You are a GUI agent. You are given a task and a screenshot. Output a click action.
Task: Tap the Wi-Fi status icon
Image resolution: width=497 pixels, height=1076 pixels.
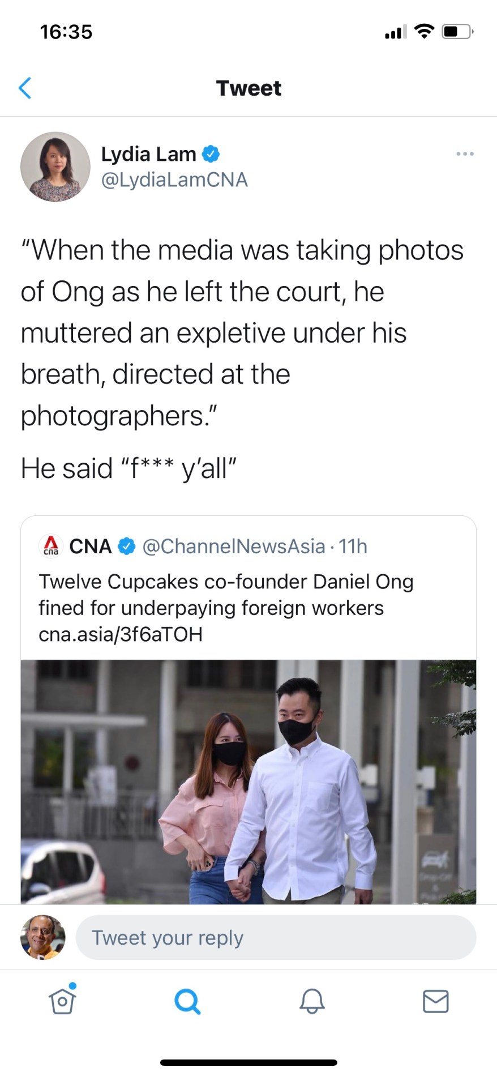tap(424, 31)
